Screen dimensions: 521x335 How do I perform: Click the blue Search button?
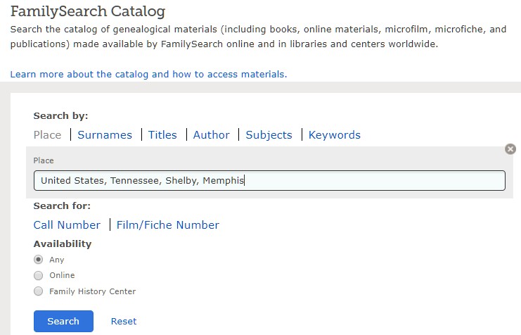click(63, 321)
